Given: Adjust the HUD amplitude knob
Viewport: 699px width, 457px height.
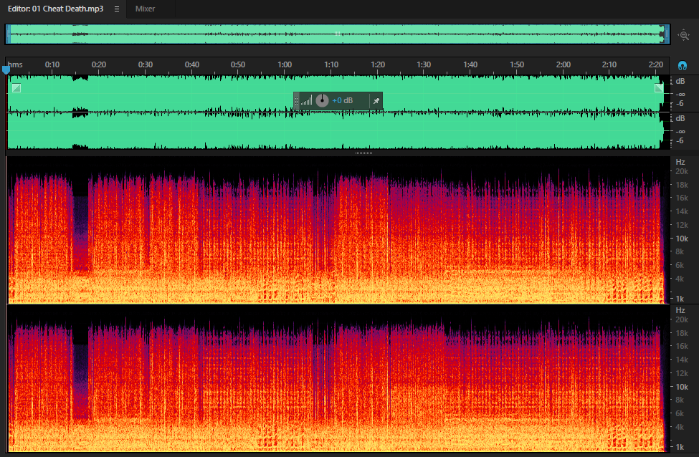Looking at the screenshot, I should (322, 101).
